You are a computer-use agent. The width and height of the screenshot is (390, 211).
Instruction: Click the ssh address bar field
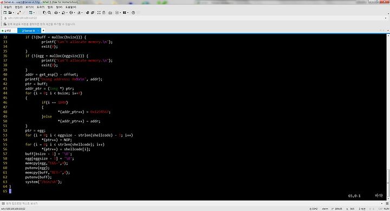click(195, 18)
